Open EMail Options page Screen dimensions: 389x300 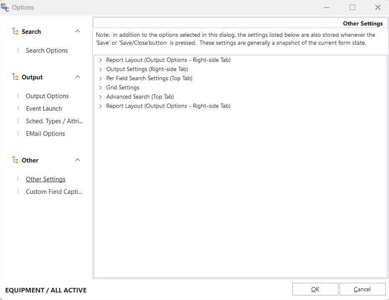[x=45, y=134]
